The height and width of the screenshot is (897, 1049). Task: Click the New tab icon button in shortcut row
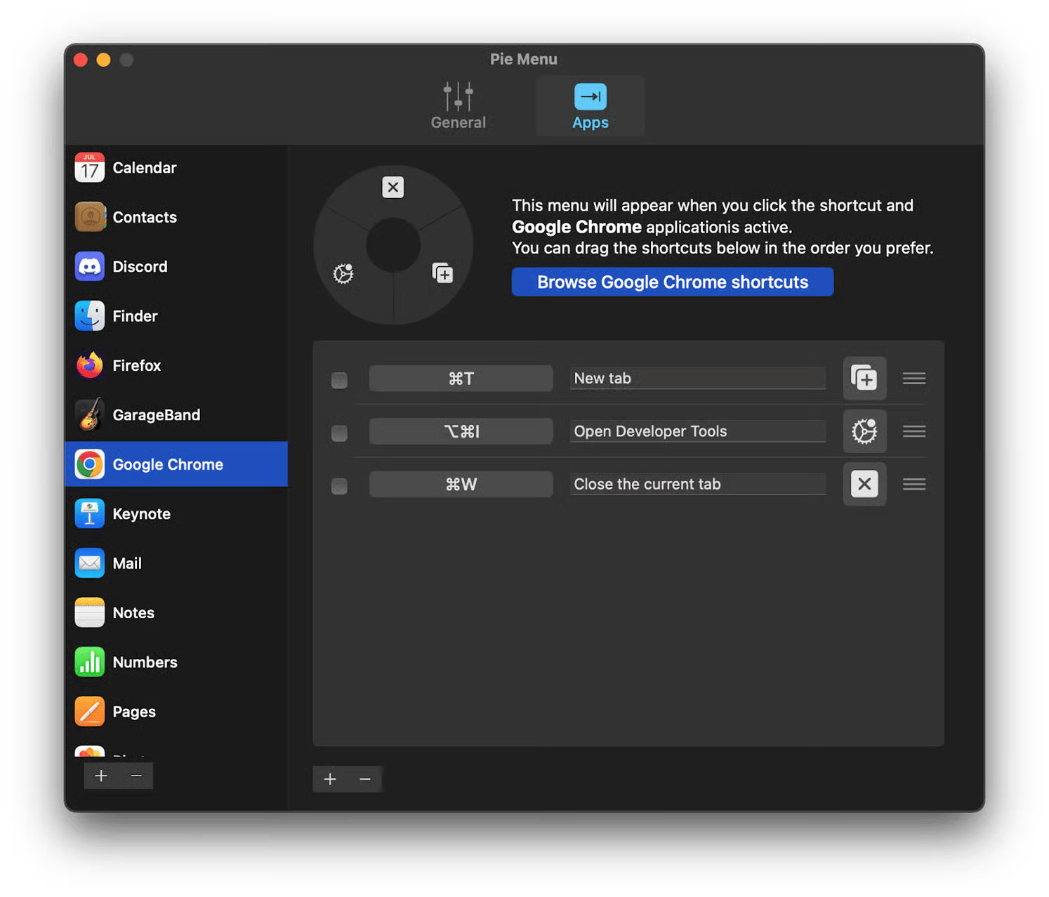point(864,379)
